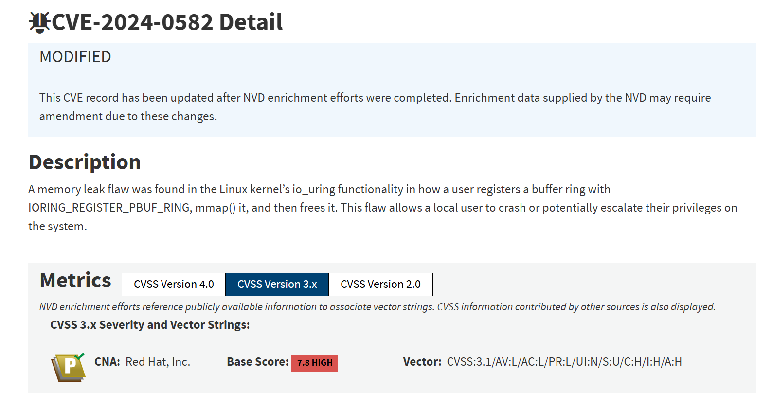Click the IORING_REGISTER_PBUF_RING text
773x411 pixels.
click(109, 208)
